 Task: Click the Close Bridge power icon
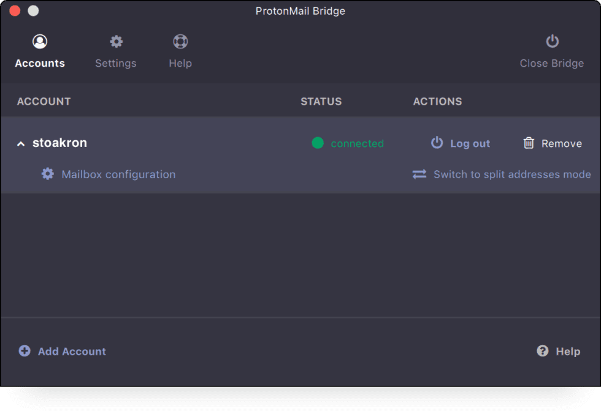click(x=553, y=41)
